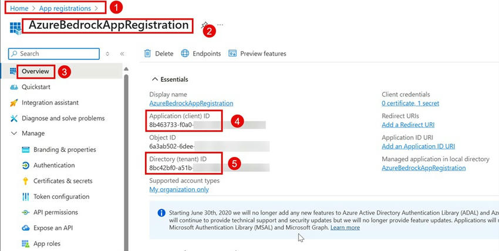Image resolution: width=499 pixels, height=251 pixels.
Task: Click the sidebar vertical scrollbar
Action: (126, 162)
